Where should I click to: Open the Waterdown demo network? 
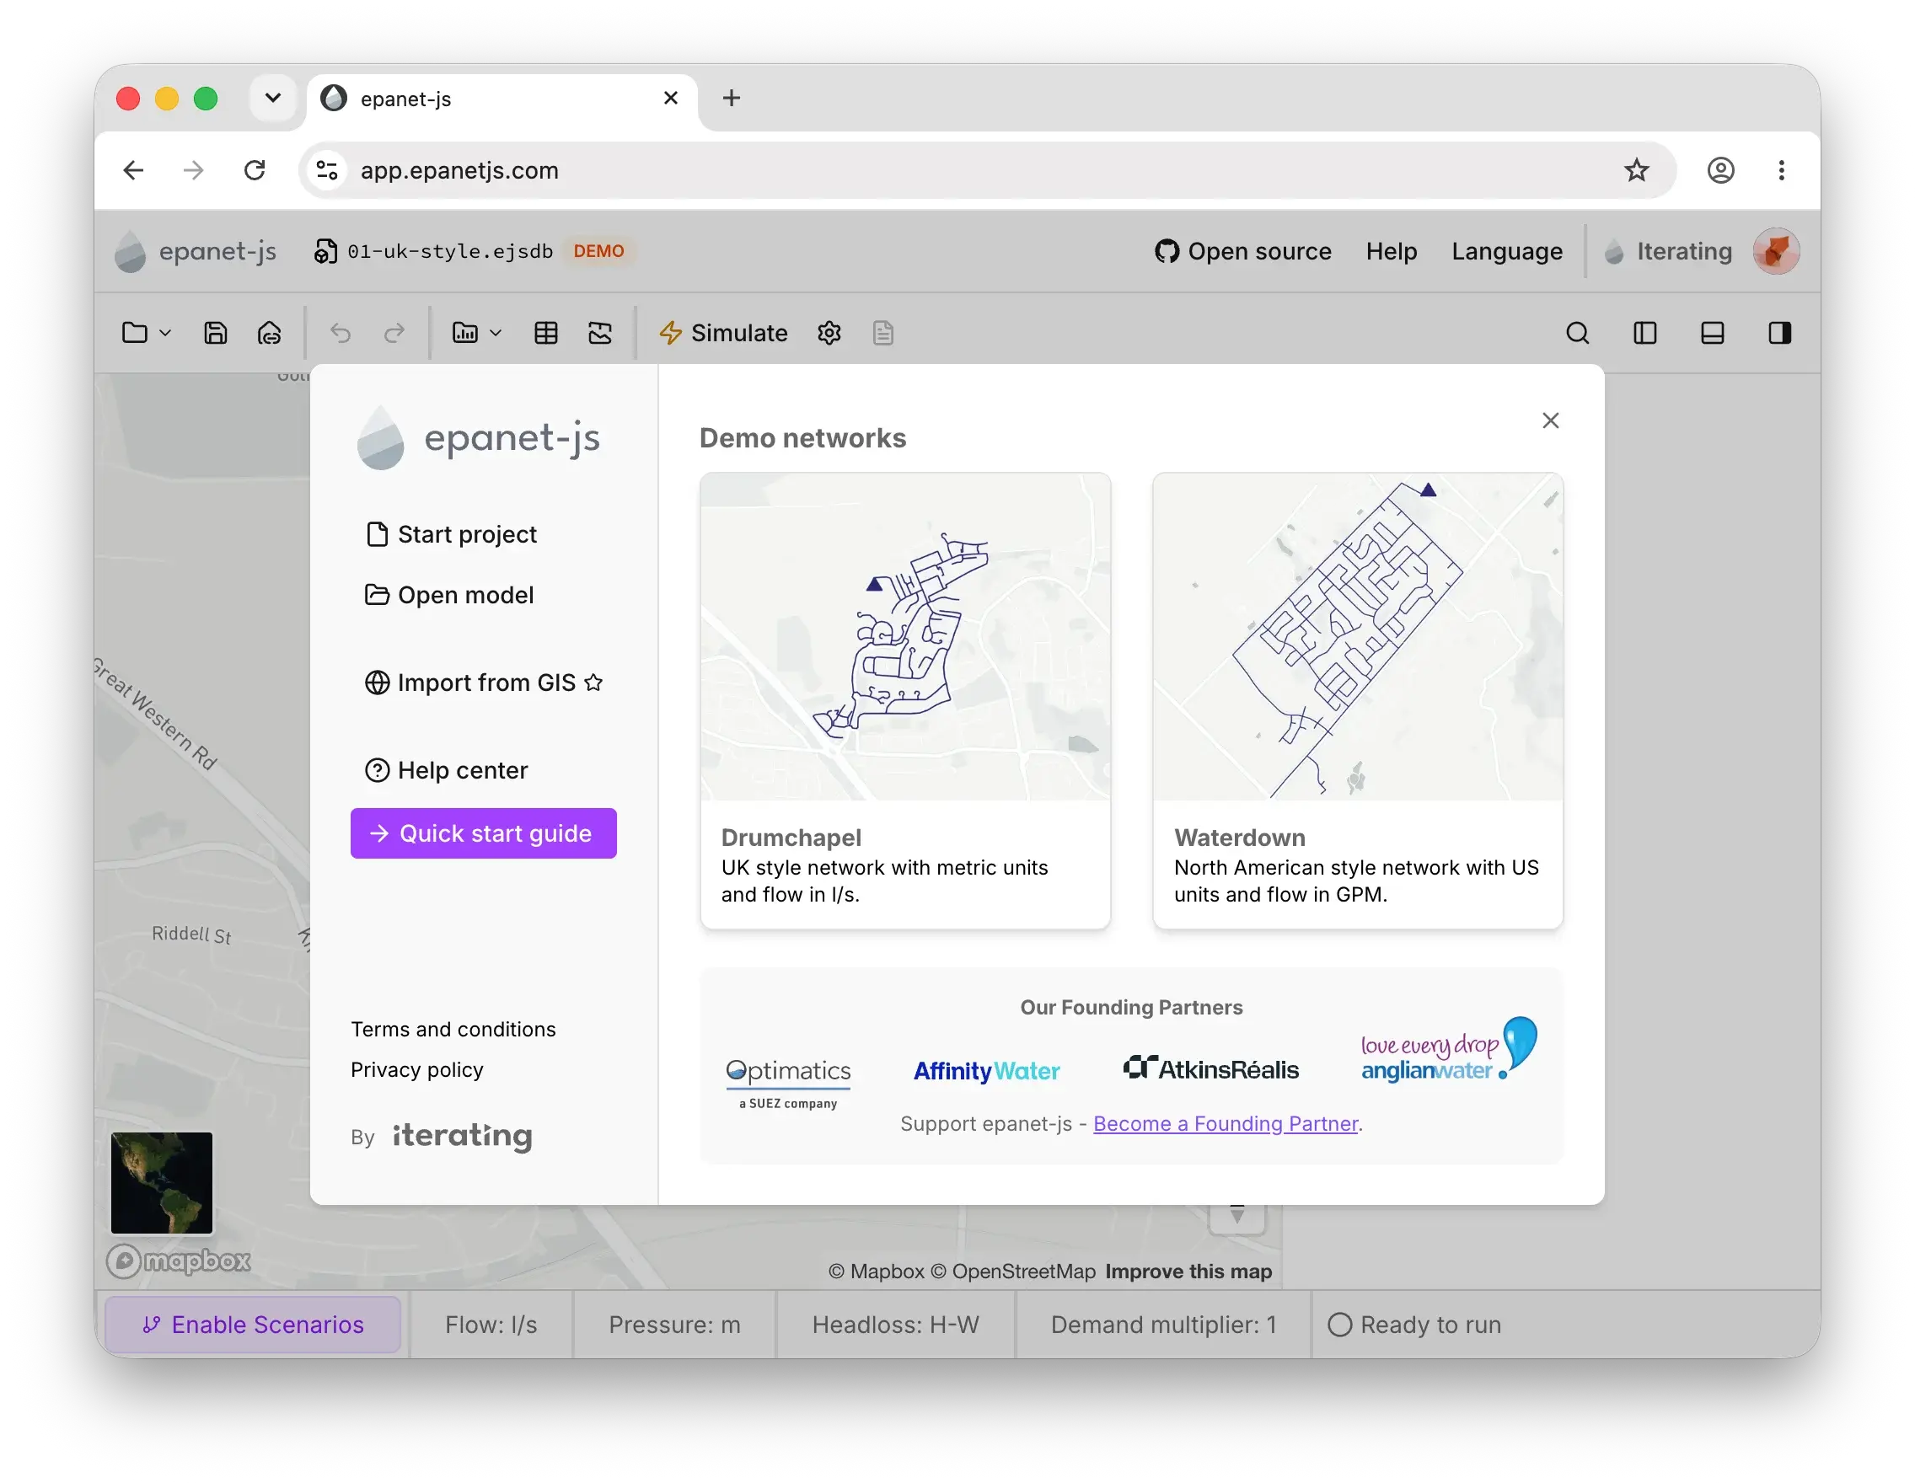tap(1357, 700)
